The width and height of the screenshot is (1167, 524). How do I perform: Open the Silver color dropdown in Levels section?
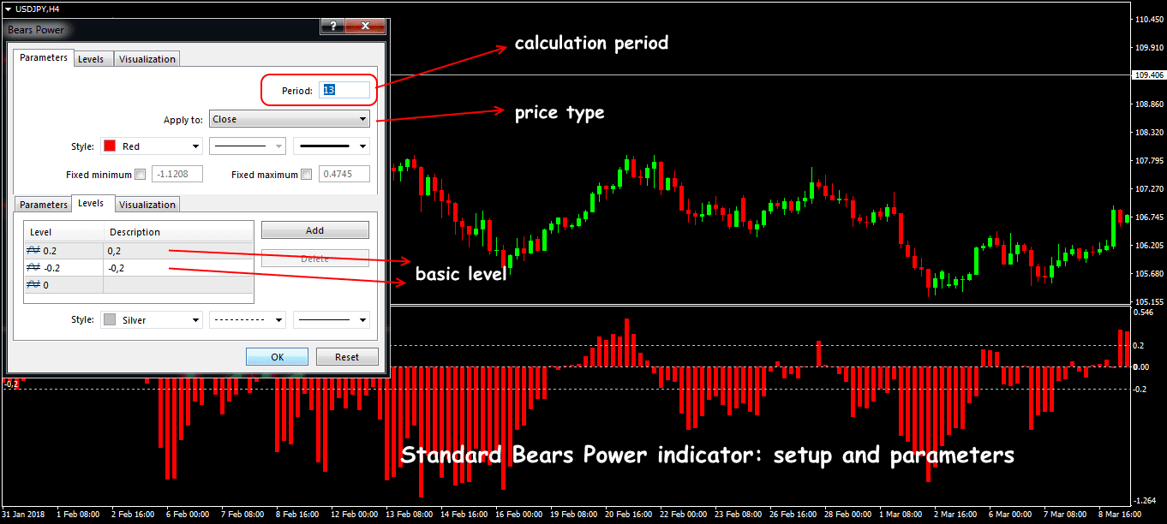pos(151,319)
